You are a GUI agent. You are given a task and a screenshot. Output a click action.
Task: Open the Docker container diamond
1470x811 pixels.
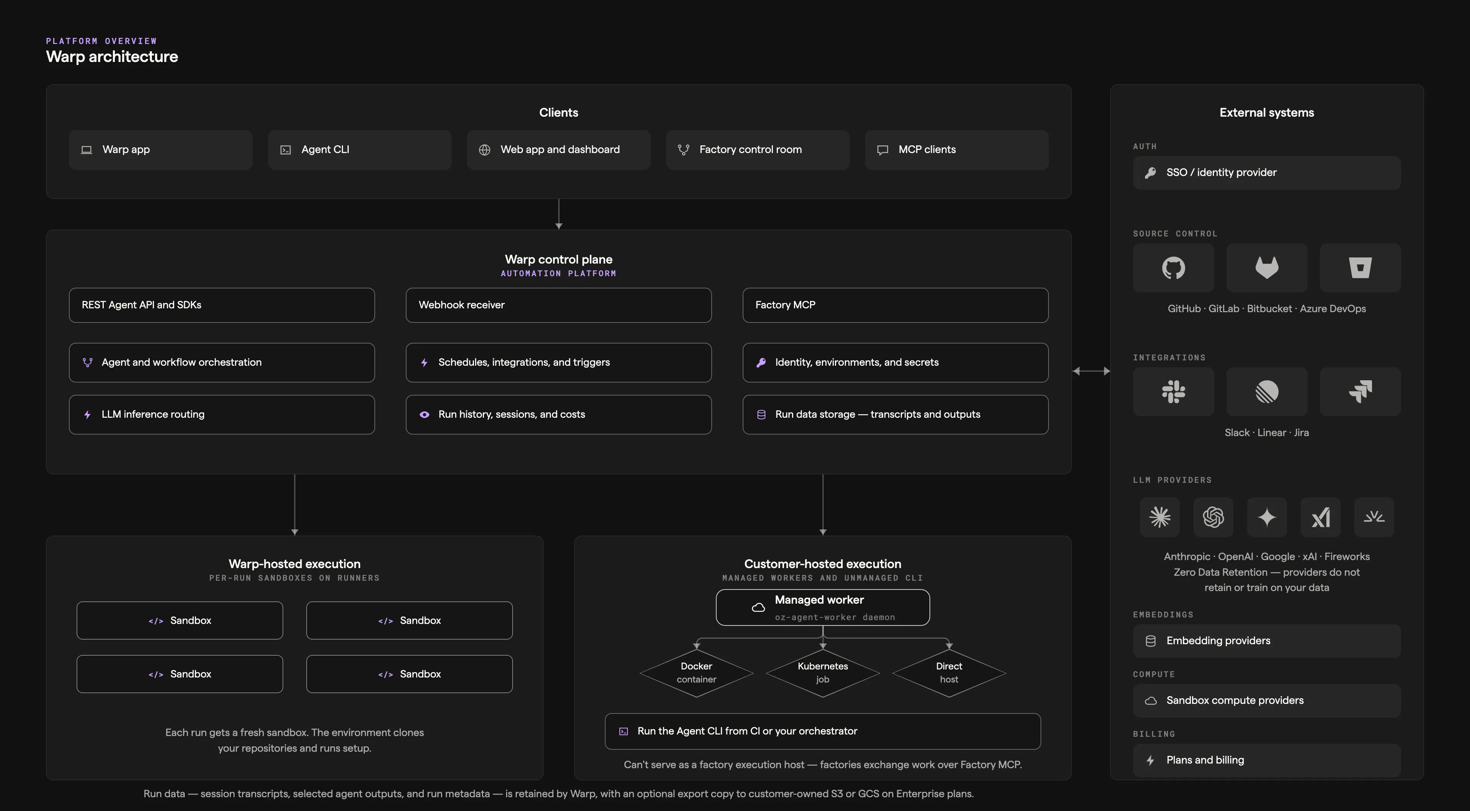[x=696, y=673]
